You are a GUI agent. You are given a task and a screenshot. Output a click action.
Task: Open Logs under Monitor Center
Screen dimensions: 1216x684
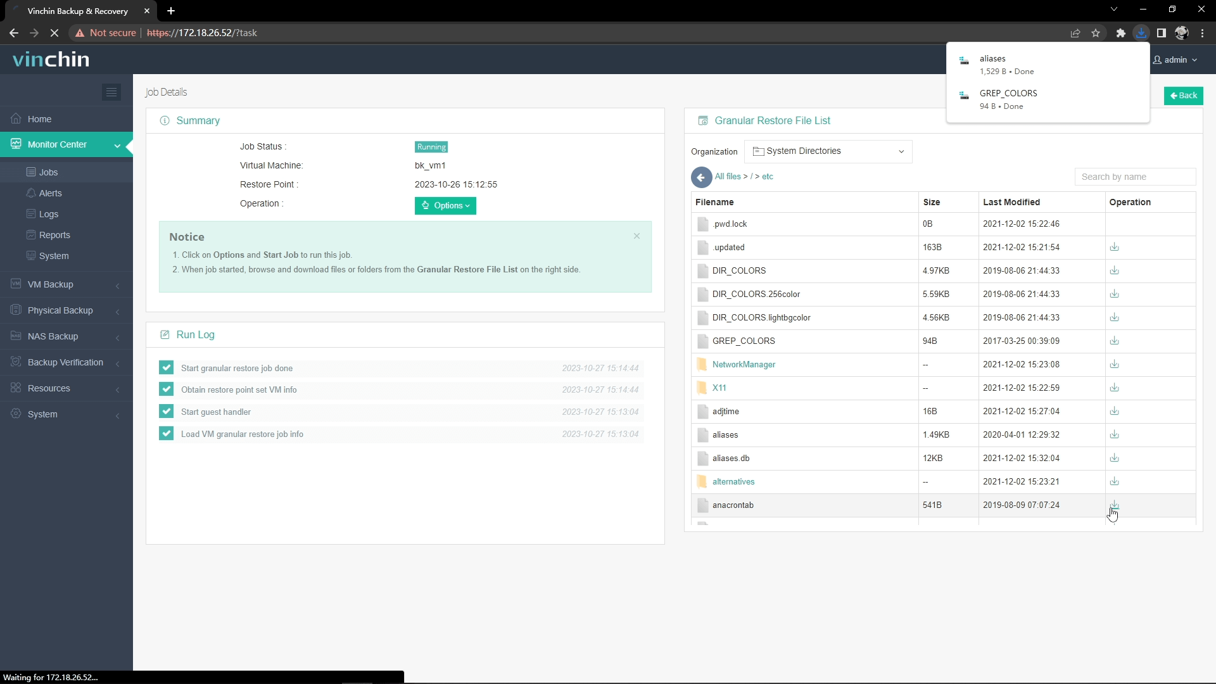tap(66, 214)
